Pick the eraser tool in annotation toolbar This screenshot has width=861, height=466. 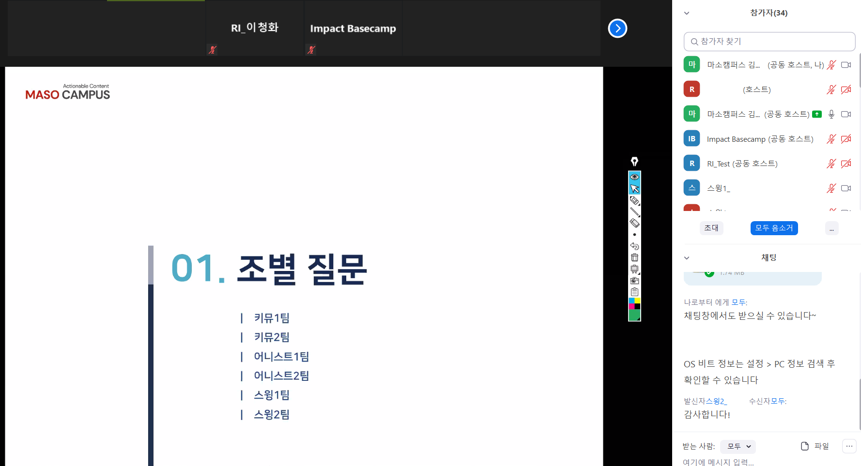[x=634, y=223]
